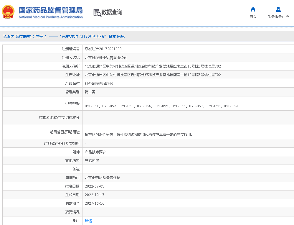Click the 首页 house icon
Viewport: 294px width, 225px height.
[253, 9]
